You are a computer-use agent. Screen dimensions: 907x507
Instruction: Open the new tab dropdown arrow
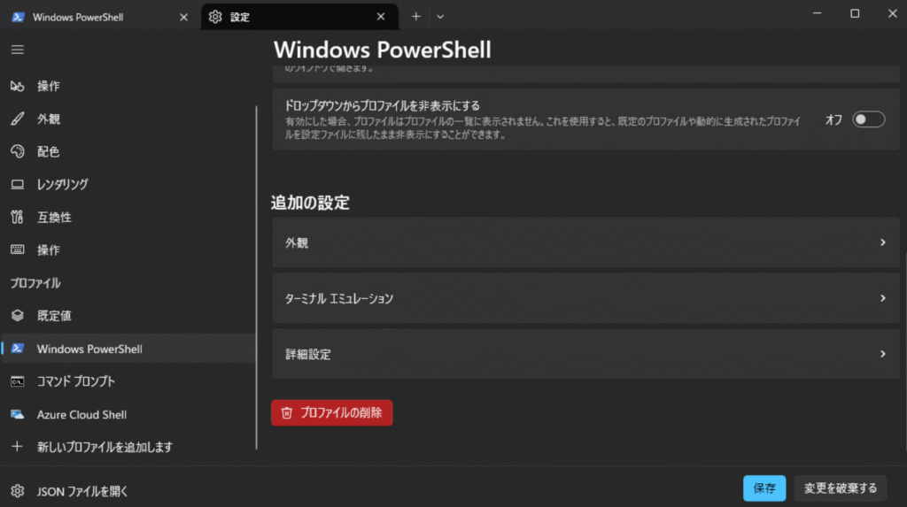[x=440, y=17]
